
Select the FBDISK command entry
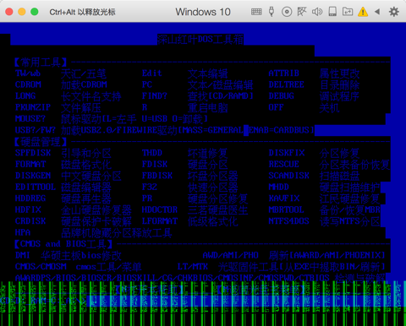coord(157,176)
